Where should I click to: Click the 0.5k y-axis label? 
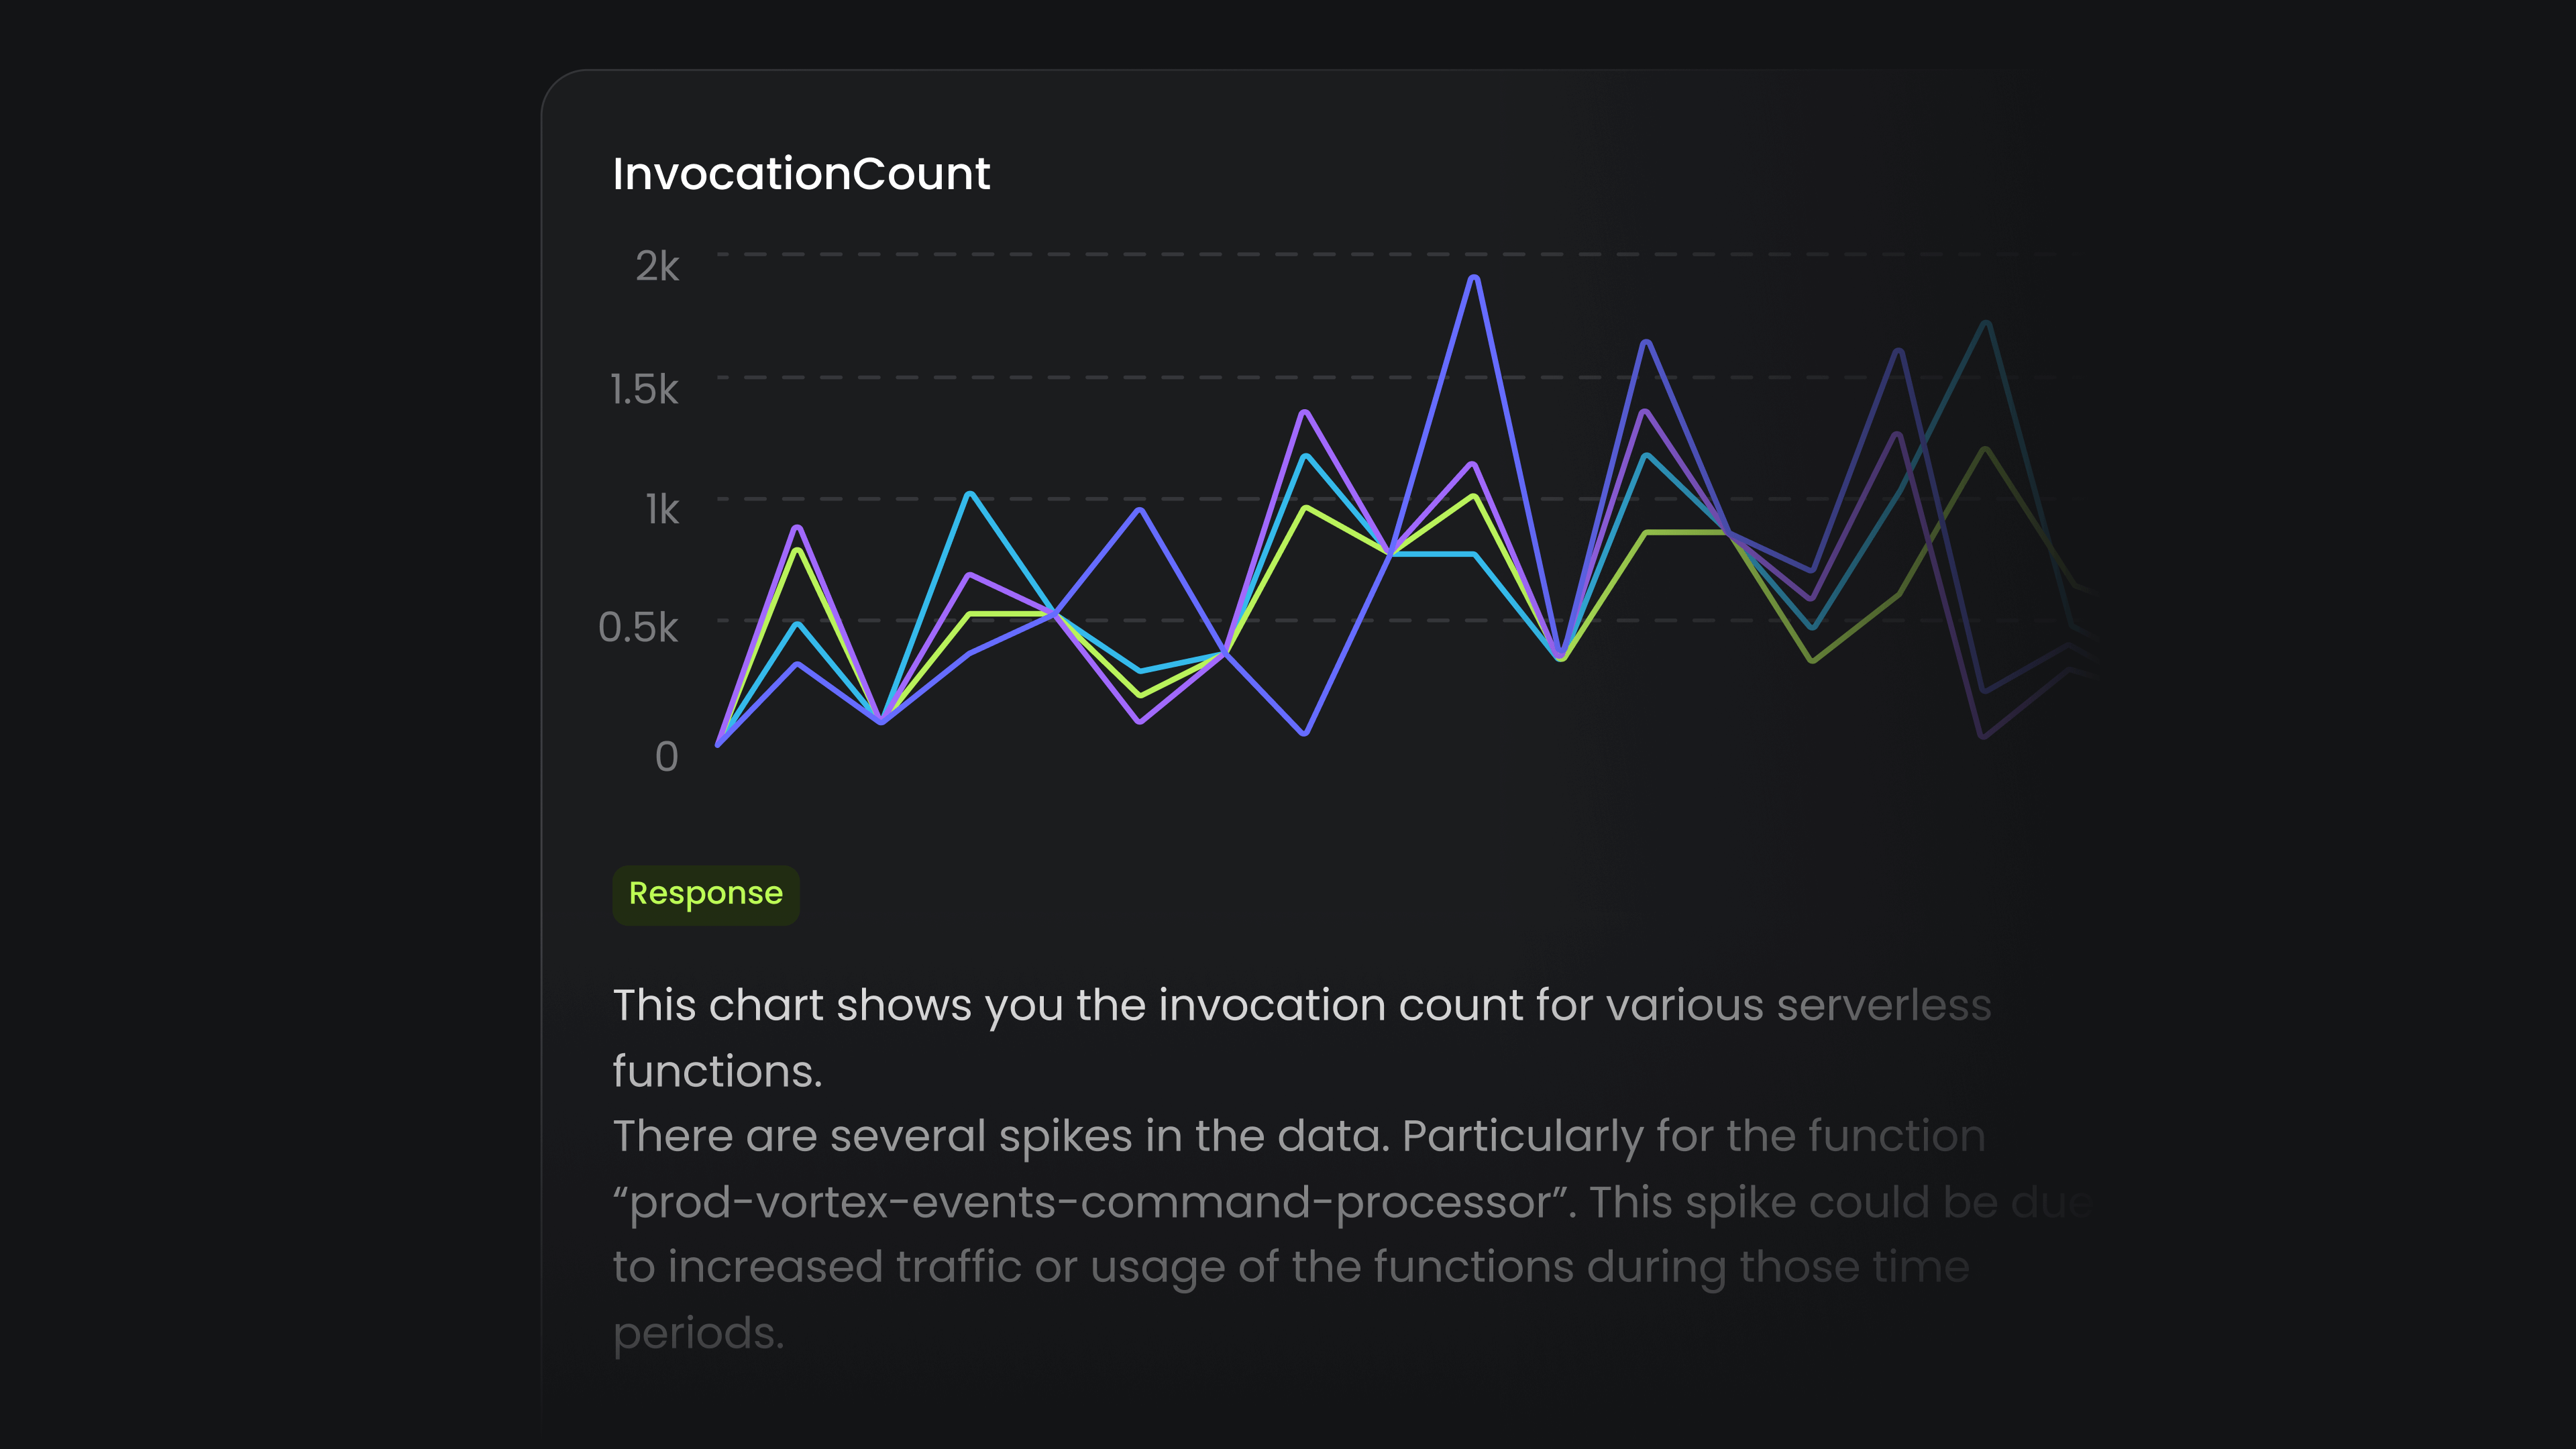[638, 628]
